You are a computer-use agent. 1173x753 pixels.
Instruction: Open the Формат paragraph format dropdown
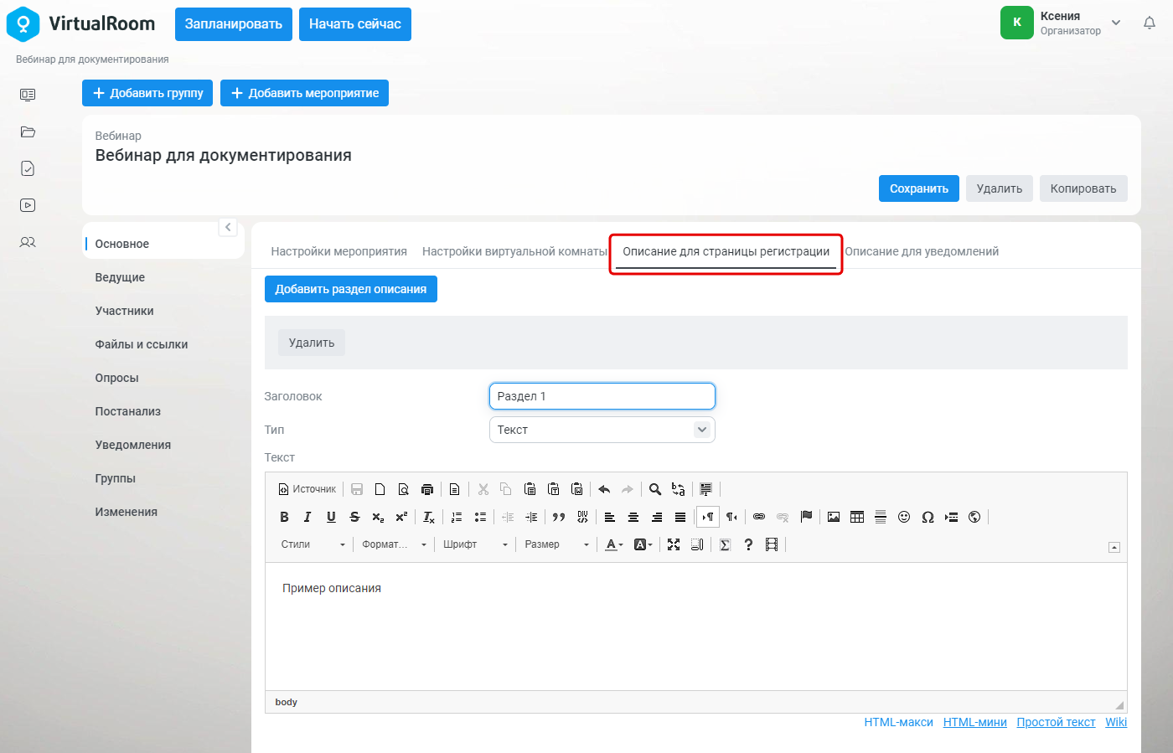tap(395, 544)
